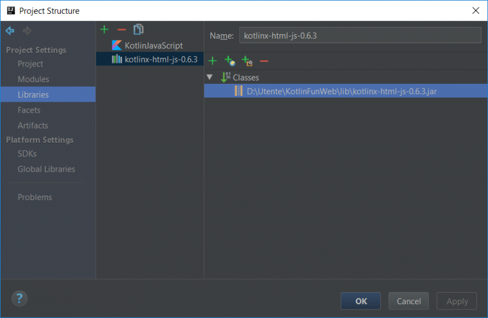488x318 pixels.
Task: Remove the selected library with minus icon
Action: tap(122, 30)
